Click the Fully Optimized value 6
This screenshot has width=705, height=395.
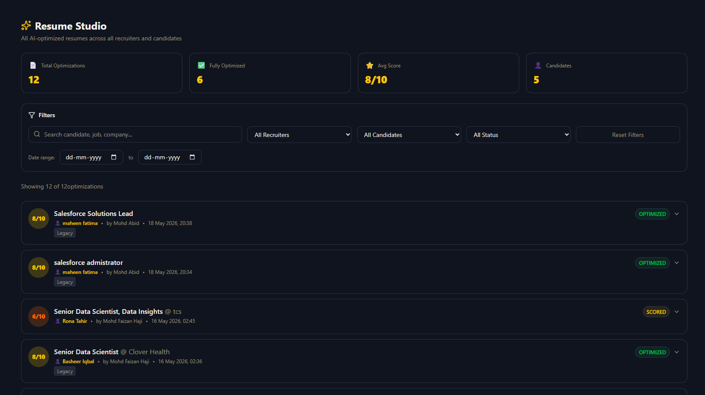coord(200,80)
